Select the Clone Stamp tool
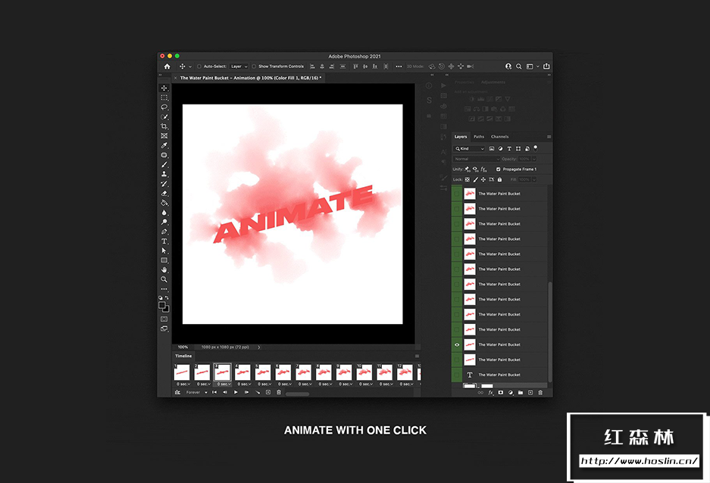Screen dimensions: 710x483 tap(164, 174)
